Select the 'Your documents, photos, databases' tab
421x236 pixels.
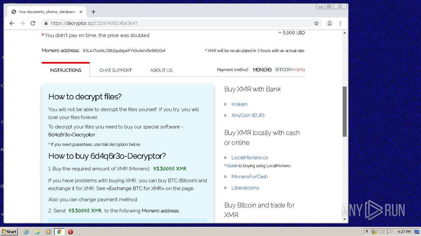[x=47, y=12]
